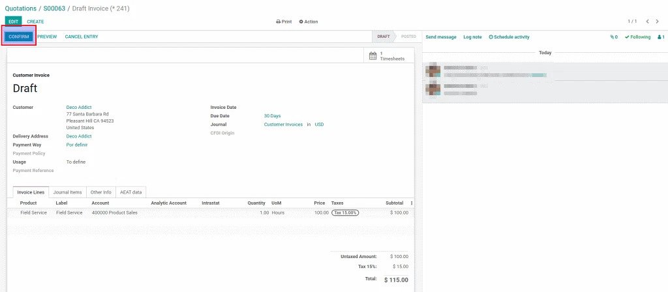Click the Hours UoM cell
The width and height of the screenshot is (668, 292).
pyautogui.click(x=278, y=212)
